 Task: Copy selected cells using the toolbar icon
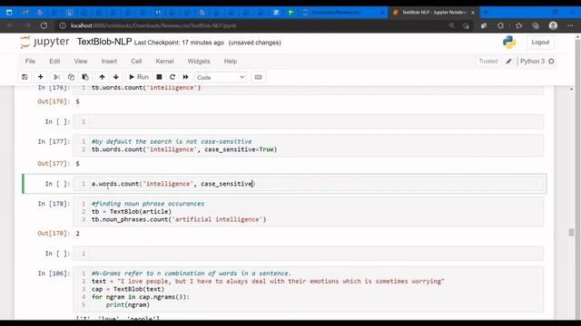71,77
